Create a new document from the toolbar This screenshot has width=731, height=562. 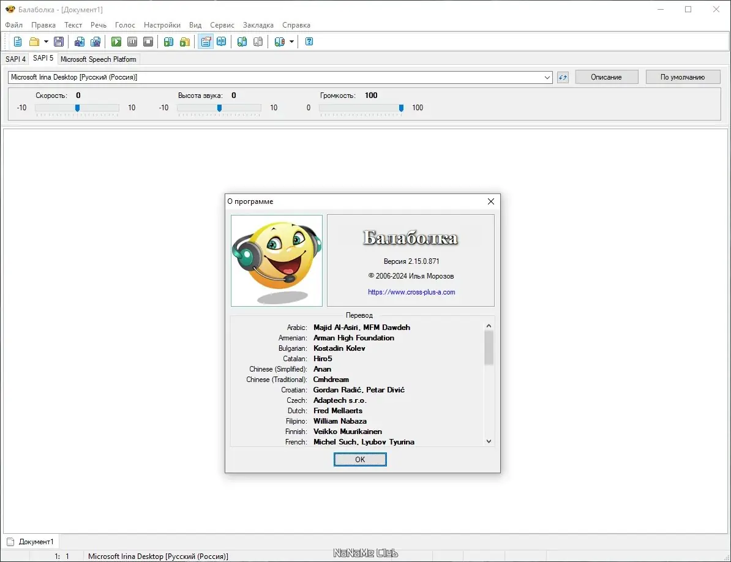[x=18, y=42]
